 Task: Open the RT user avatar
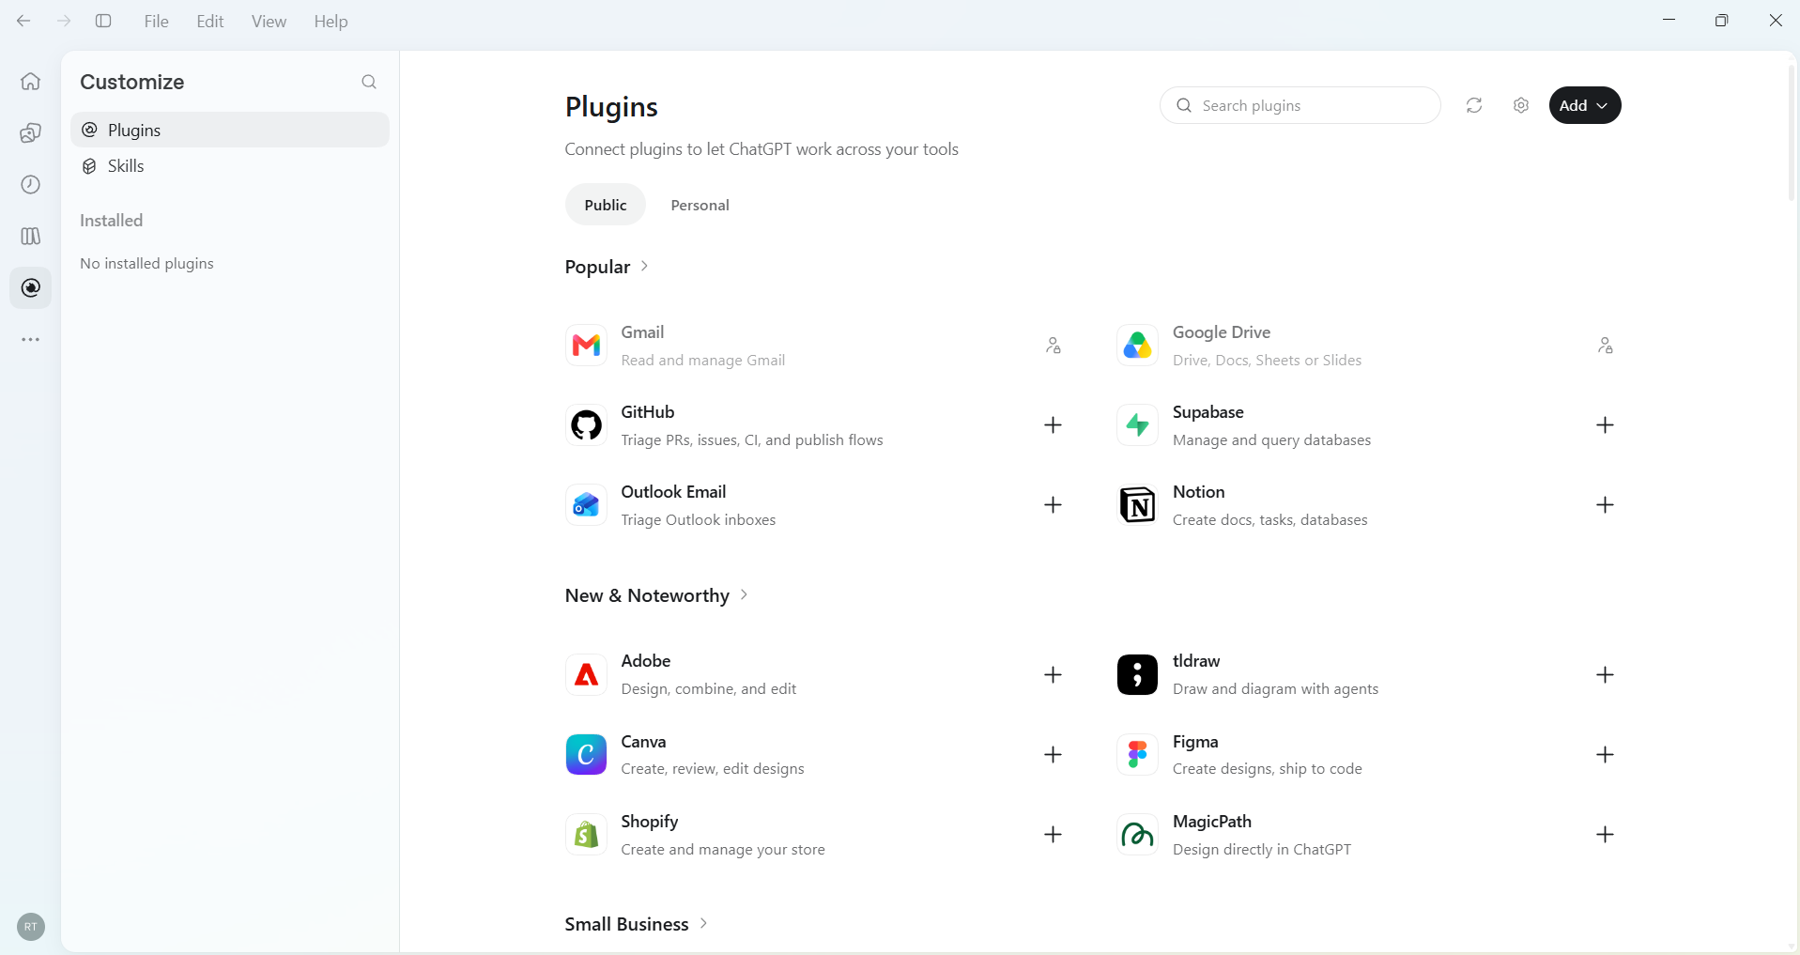click(31, 927)
